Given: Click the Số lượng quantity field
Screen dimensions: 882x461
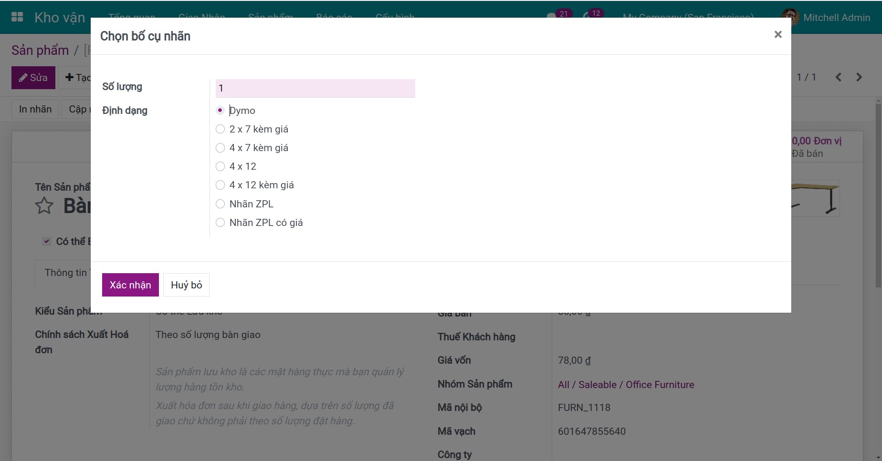Looking at the screenshot, I should [x=315, y=88].
